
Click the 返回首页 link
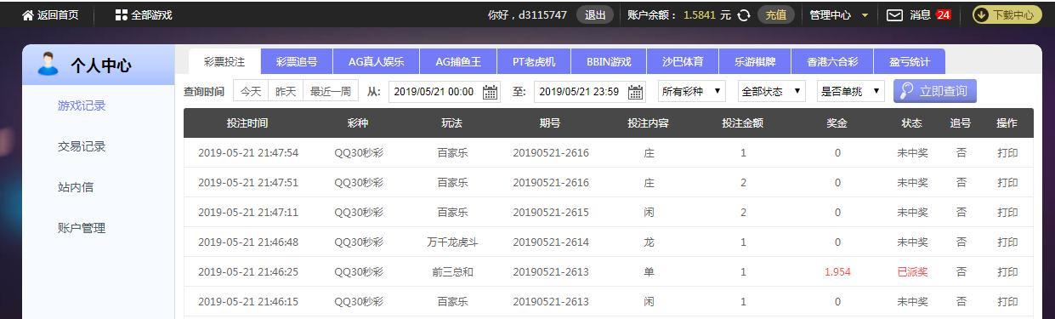(58, 14)
